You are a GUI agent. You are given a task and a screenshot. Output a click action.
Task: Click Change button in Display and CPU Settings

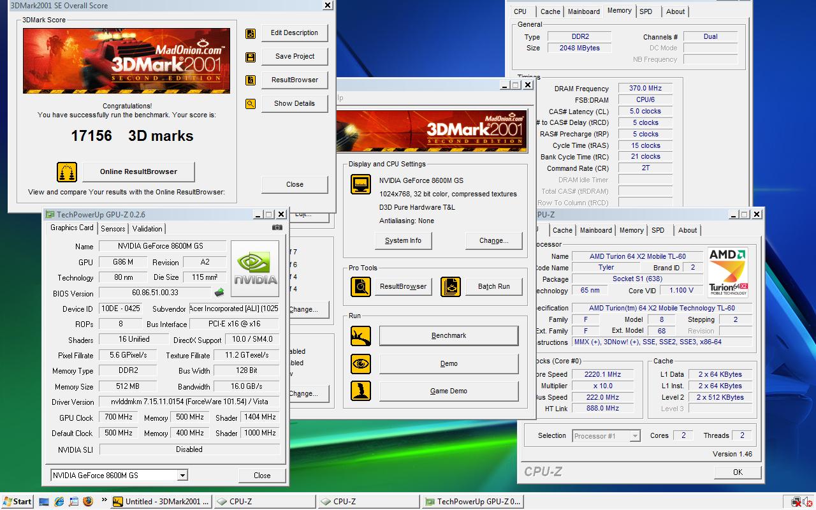493,241
